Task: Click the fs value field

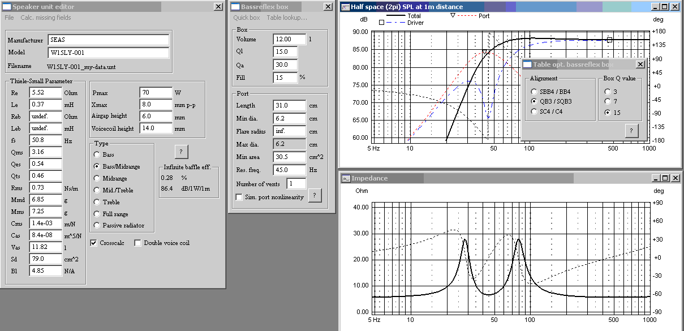Action: 45,140
